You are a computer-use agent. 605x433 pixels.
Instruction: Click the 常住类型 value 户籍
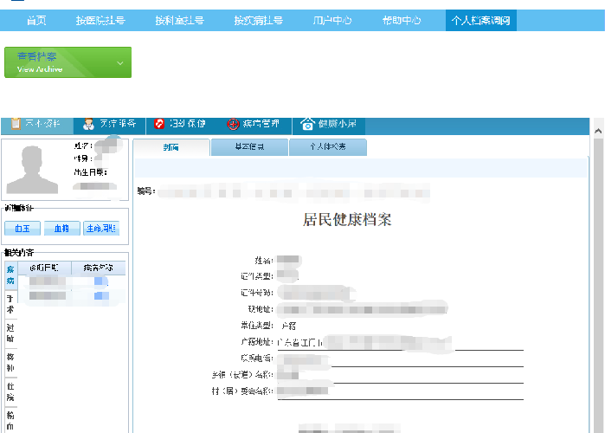pyautogui.click(x=288, y=326)
